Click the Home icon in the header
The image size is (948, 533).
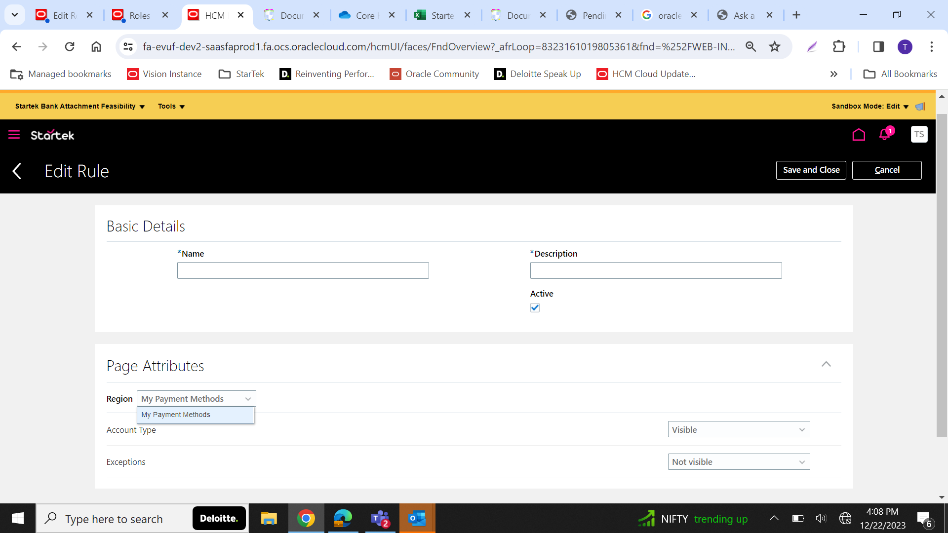[x=859, y=134]
